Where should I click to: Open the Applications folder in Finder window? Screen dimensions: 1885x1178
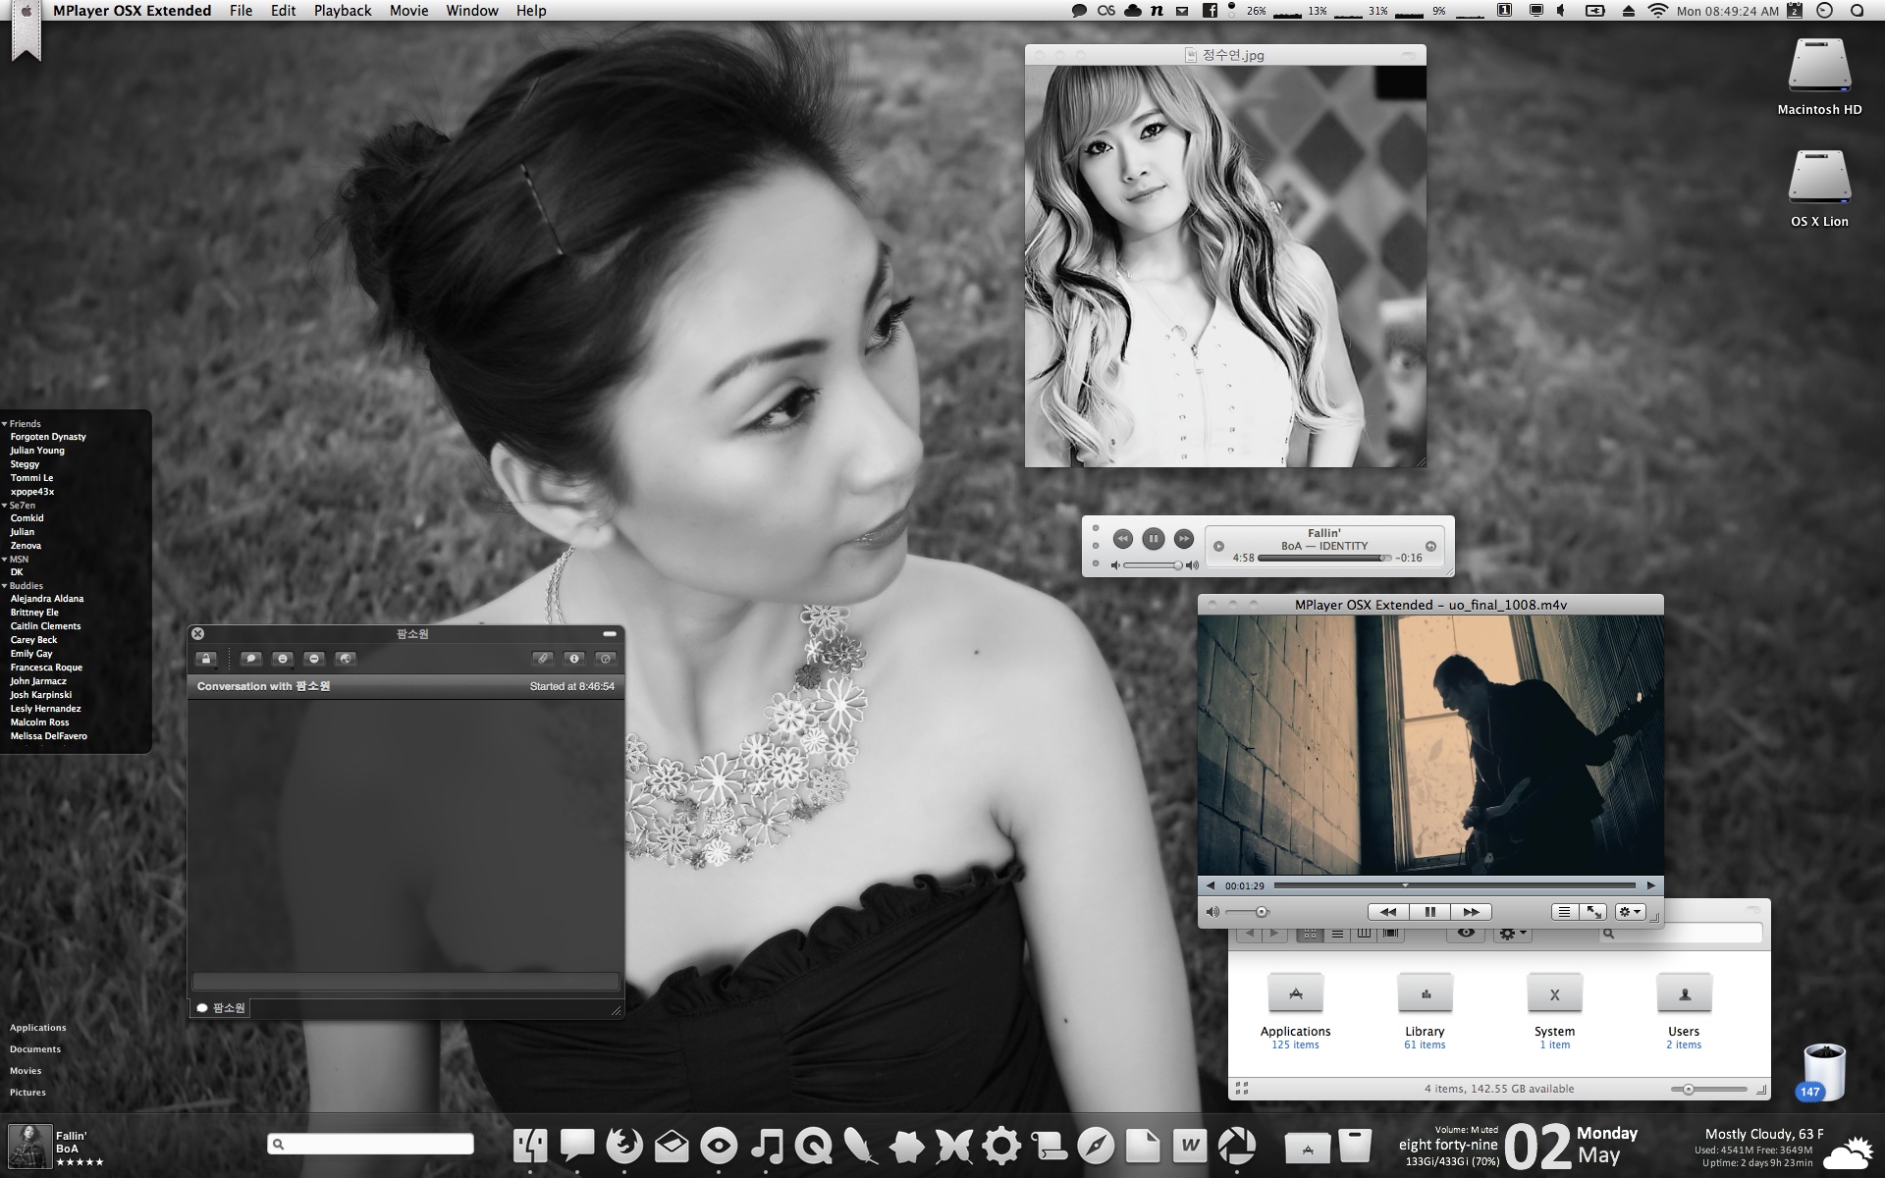(x=1295, y=993)
